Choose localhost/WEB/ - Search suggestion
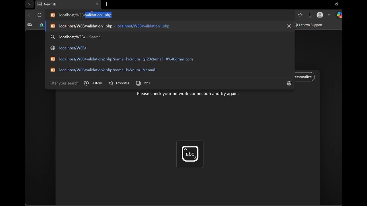 [170, 37]
